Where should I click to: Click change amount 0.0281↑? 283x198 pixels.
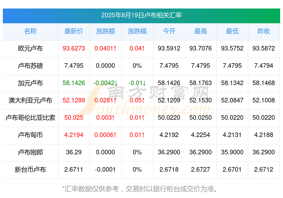pos(105,100)
